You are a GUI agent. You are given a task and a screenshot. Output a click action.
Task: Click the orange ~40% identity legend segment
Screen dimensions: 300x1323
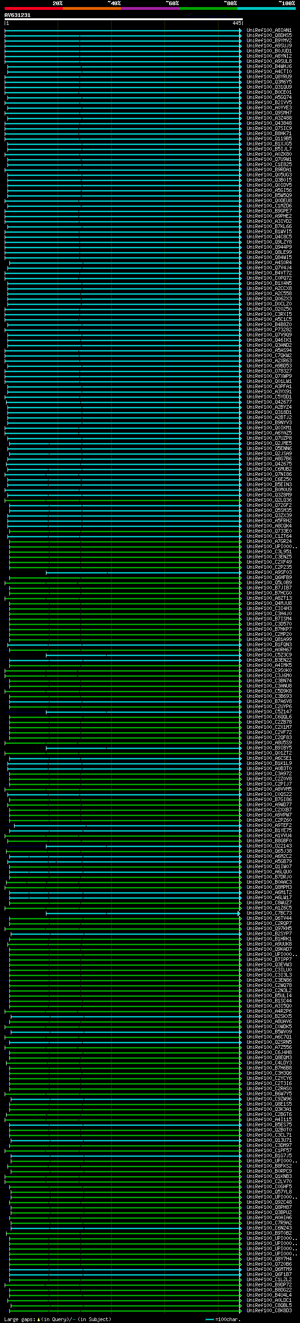click(x=91, y=8)
